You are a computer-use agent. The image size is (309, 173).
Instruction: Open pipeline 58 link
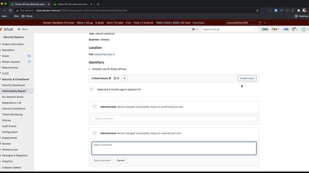click(139, 89)
